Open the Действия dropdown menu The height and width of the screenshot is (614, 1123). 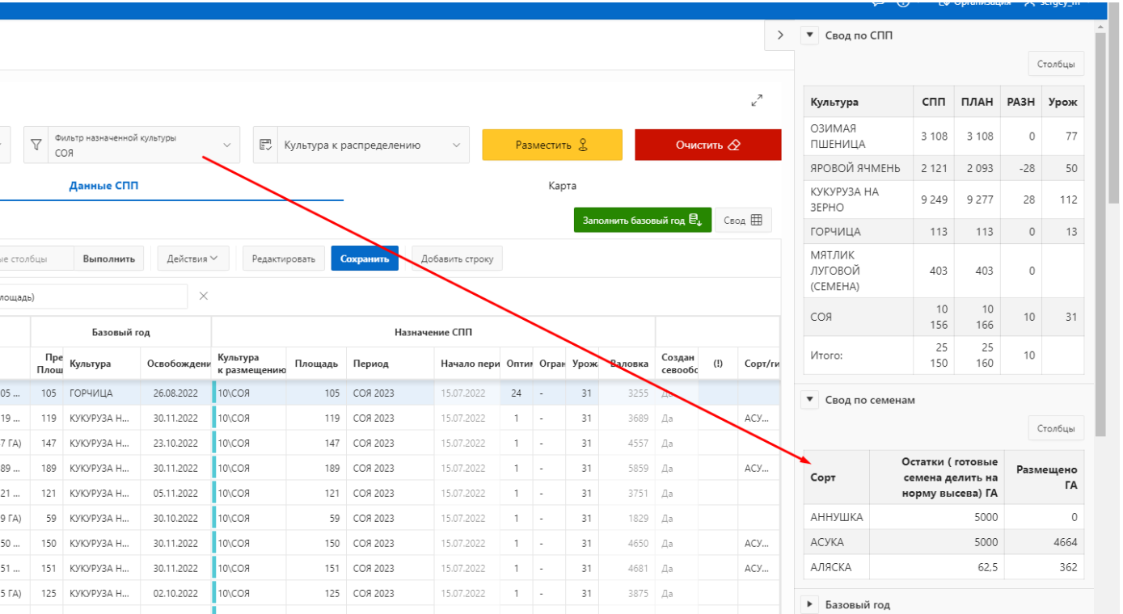click(x=192, y=259)
